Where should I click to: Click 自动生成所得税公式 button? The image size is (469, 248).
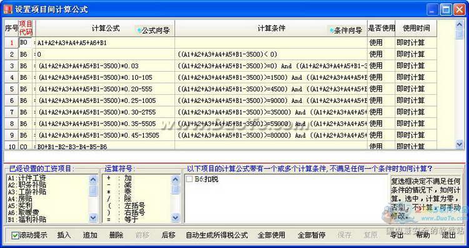tap(217, 235)
